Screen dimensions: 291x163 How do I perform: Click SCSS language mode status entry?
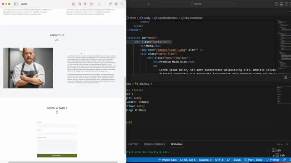tap(237, 160)
